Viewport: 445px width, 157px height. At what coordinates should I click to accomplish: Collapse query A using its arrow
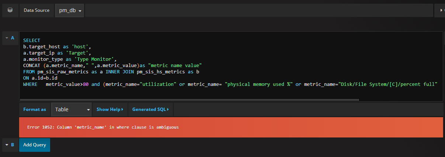(x=7, y=38)
